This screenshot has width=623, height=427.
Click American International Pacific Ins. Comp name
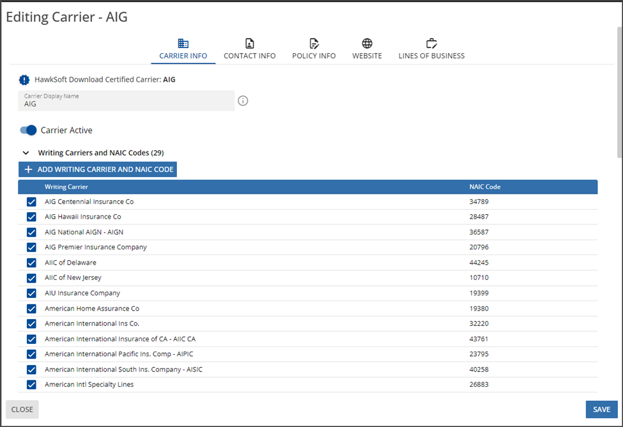coord(119,354)
